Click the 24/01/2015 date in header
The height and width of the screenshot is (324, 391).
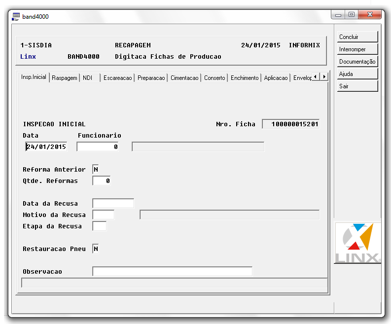click(260, 45)
